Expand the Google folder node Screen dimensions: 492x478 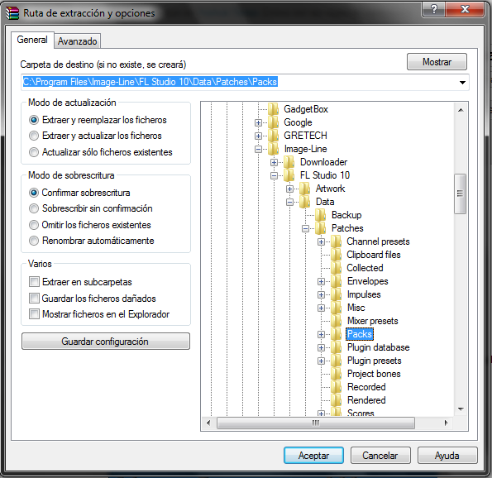pyautogui.click(x=258, y=122)
